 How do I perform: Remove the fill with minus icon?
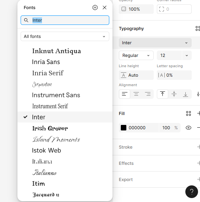point(198,128)
